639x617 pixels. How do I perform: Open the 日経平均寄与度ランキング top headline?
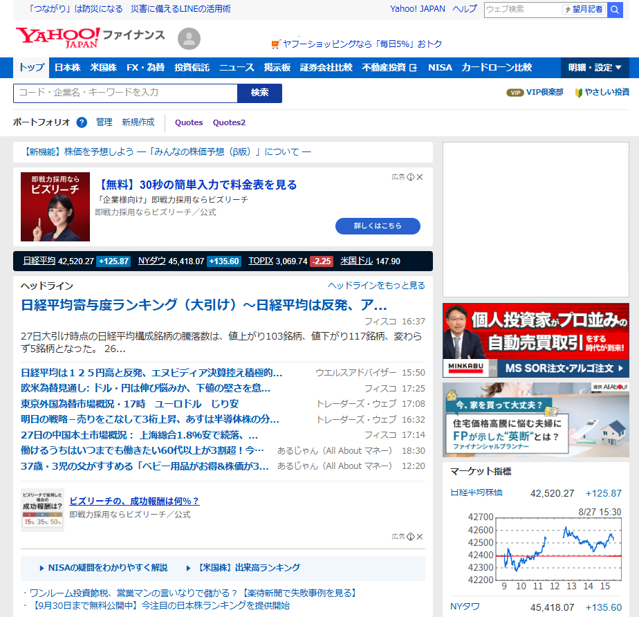(204, 305)
